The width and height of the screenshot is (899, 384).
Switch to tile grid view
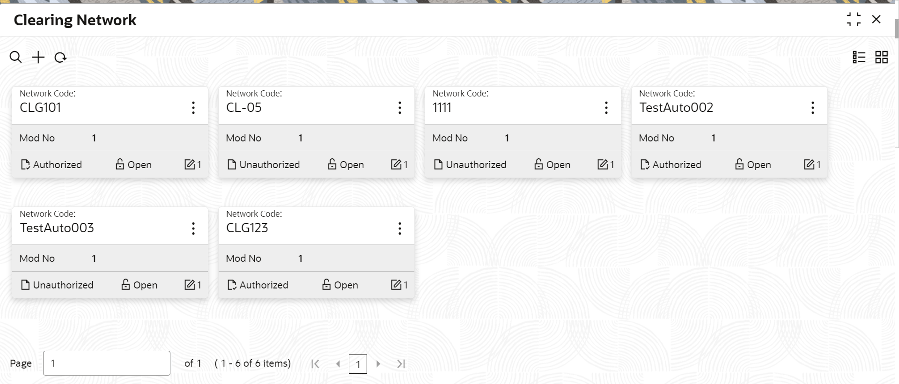coord(881,57)
